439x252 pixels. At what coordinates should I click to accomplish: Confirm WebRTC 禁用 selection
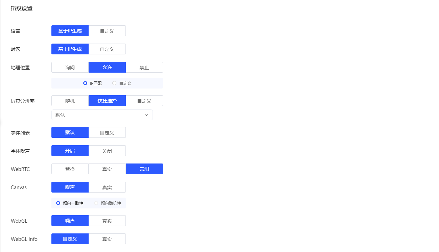point(144,169)
